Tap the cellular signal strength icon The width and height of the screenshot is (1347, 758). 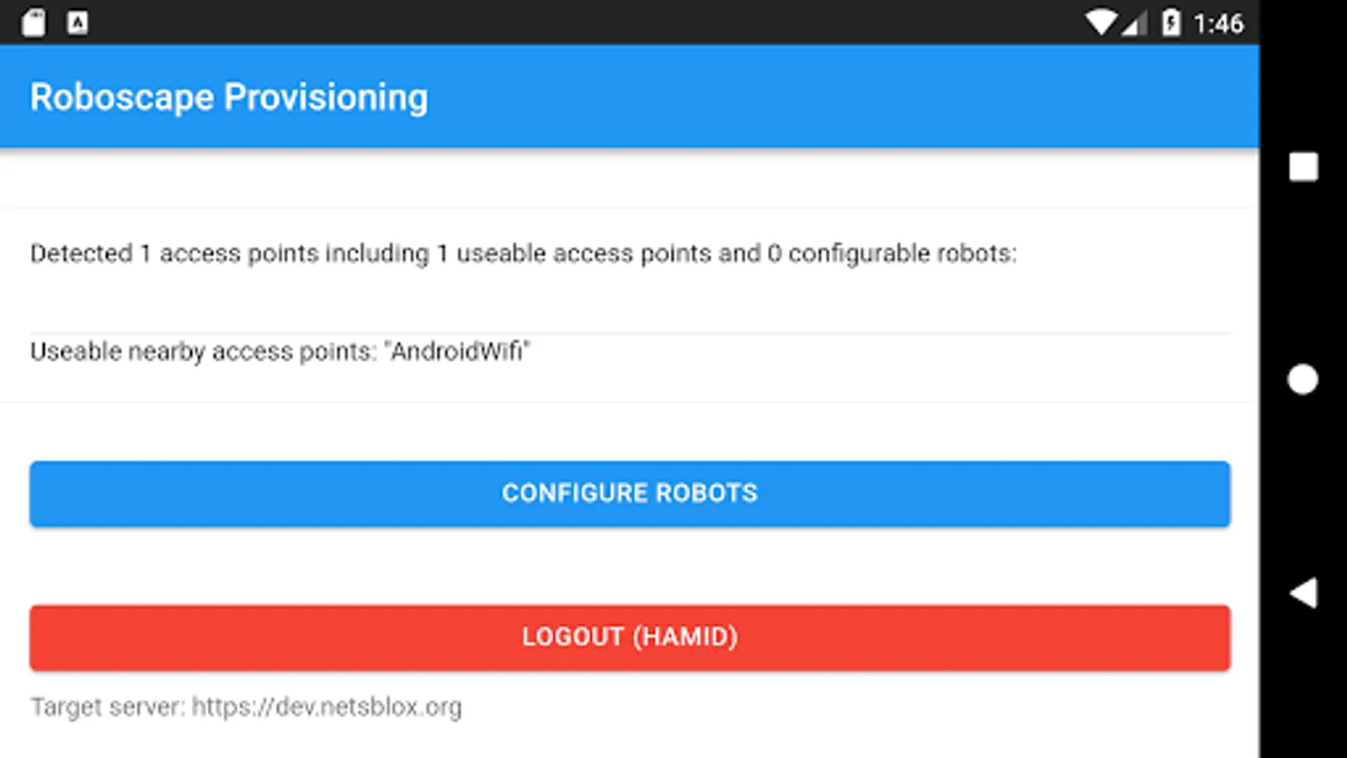tap(1133, 24)
